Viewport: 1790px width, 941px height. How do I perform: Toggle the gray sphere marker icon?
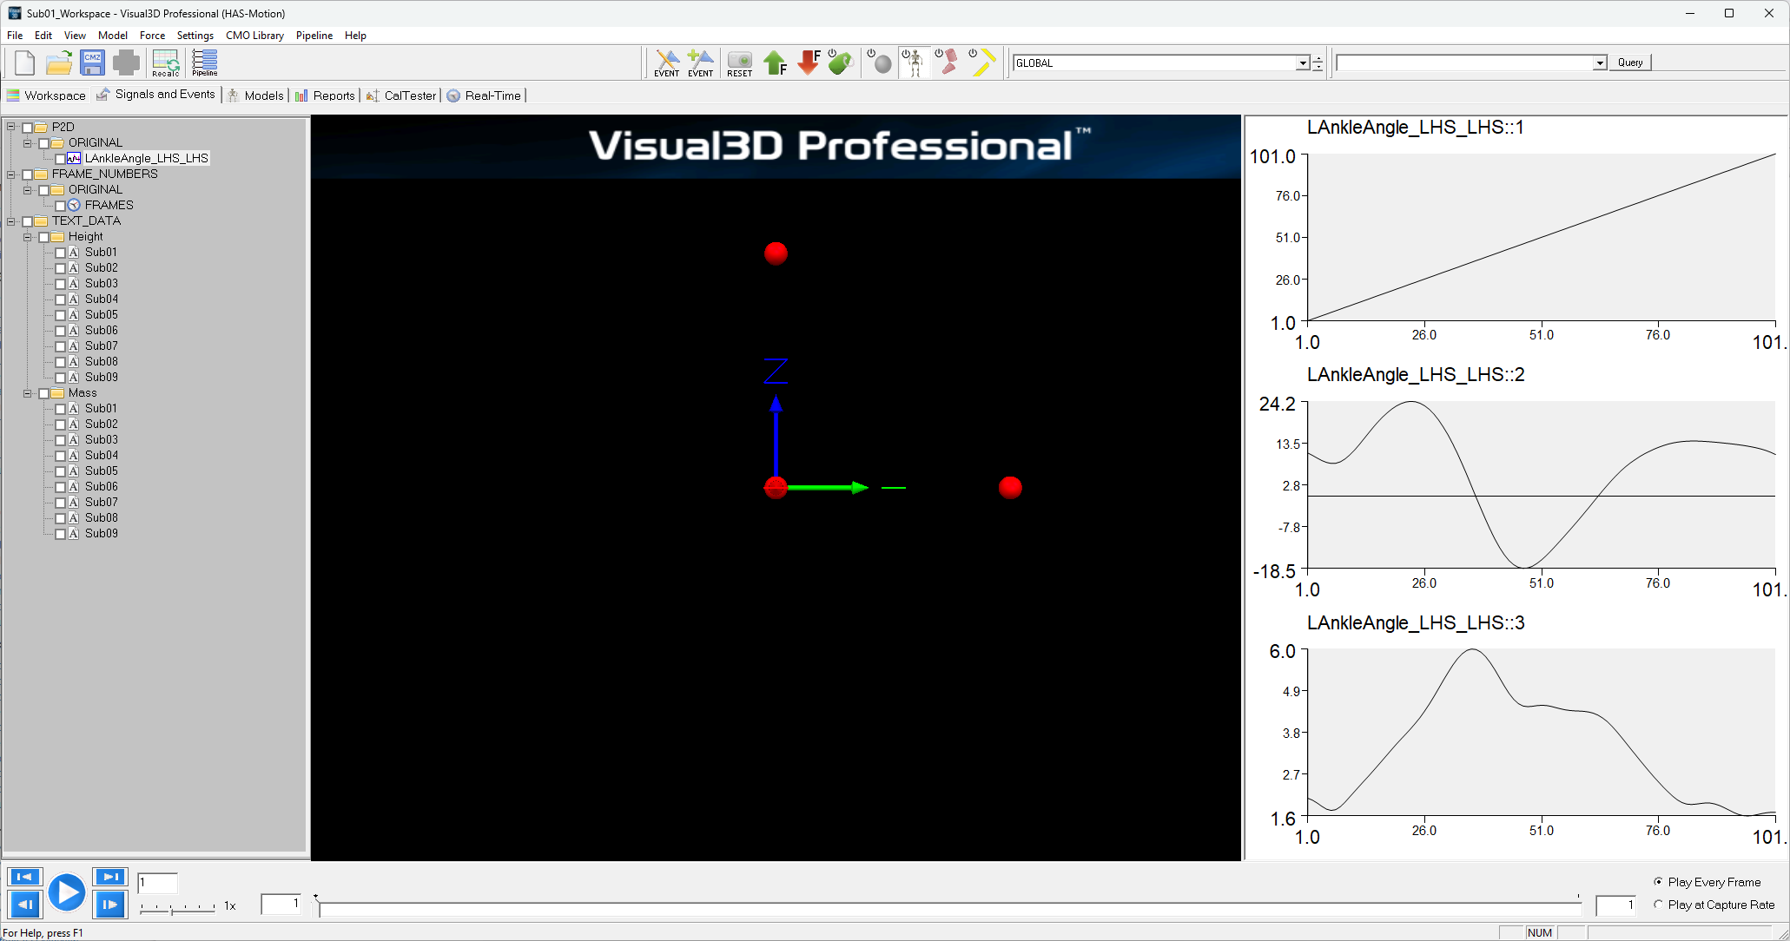pyautogui.click(x=880, y=63)
